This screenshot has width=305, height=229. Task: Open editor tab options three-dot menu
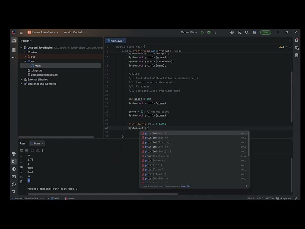coord(289,41)
